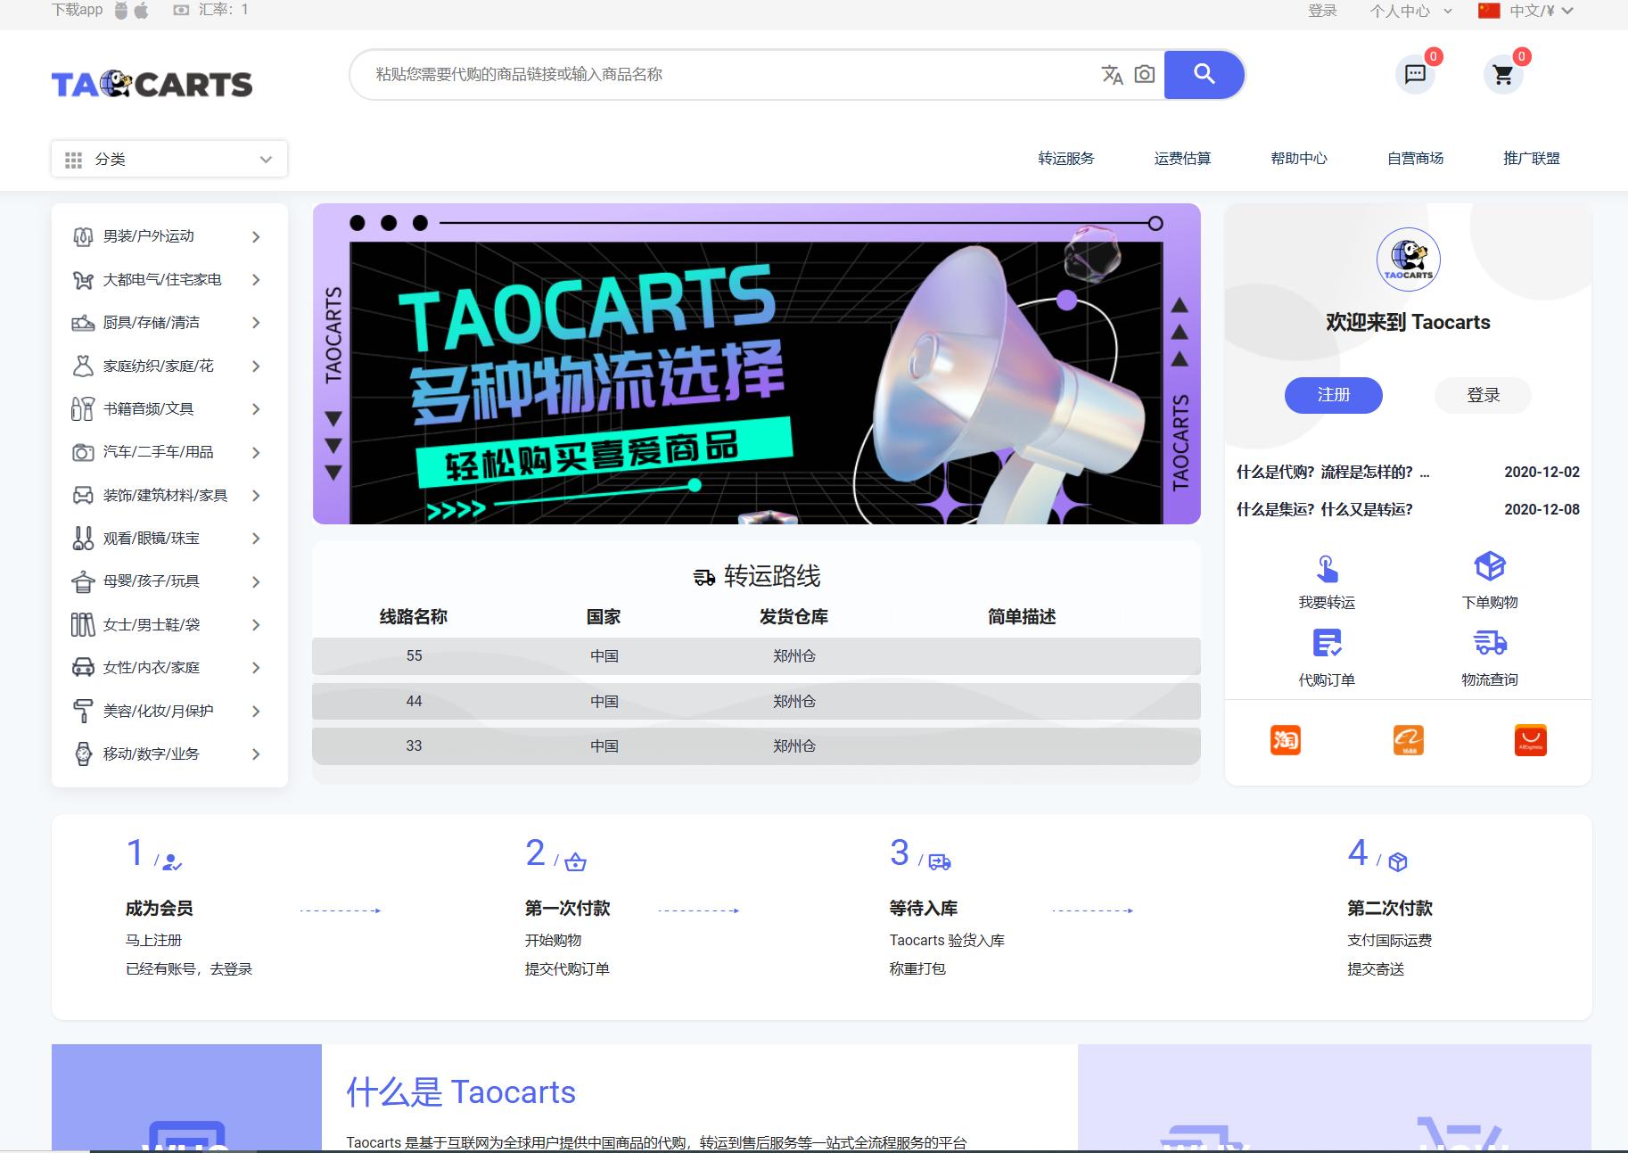Expand the 分类 category selector
This screenshot has height=1153, width=1628.
[x=169, y=159]
